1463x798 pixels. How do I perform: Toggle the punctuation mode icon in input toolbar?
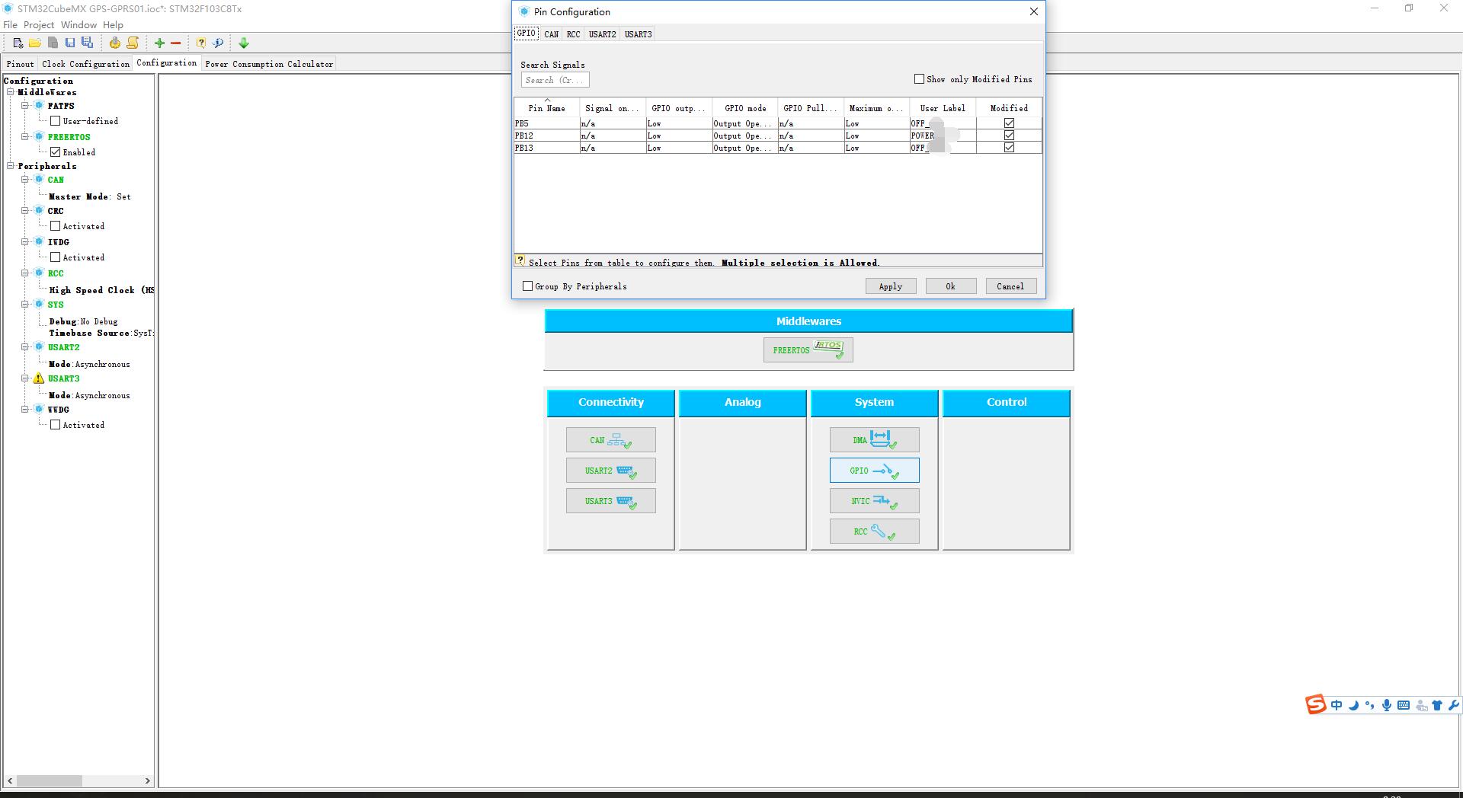1370,705
